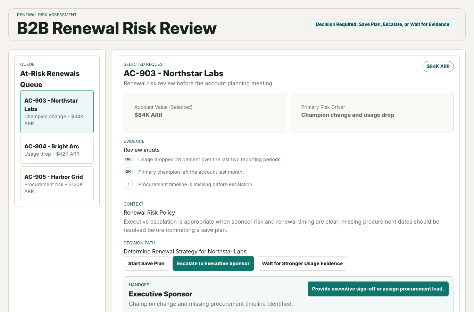Click warning icon beside procurement timeline
The height and width of the screenshot is (312, 474).
128,184
